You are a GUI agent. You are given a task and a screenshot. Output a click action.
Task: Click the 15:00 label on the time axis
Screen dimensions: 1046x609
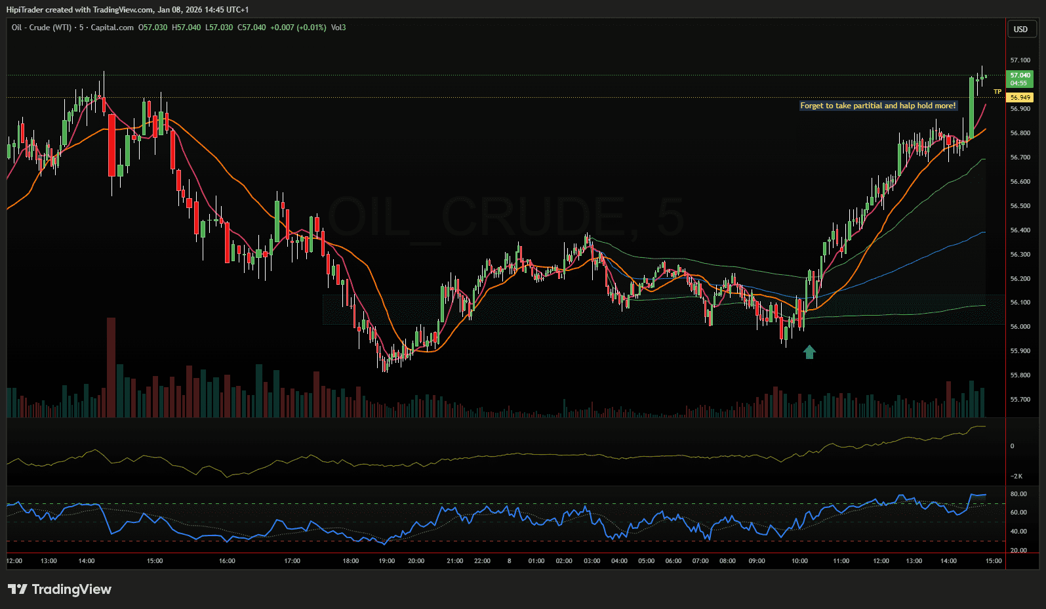(x=994, y=561)
